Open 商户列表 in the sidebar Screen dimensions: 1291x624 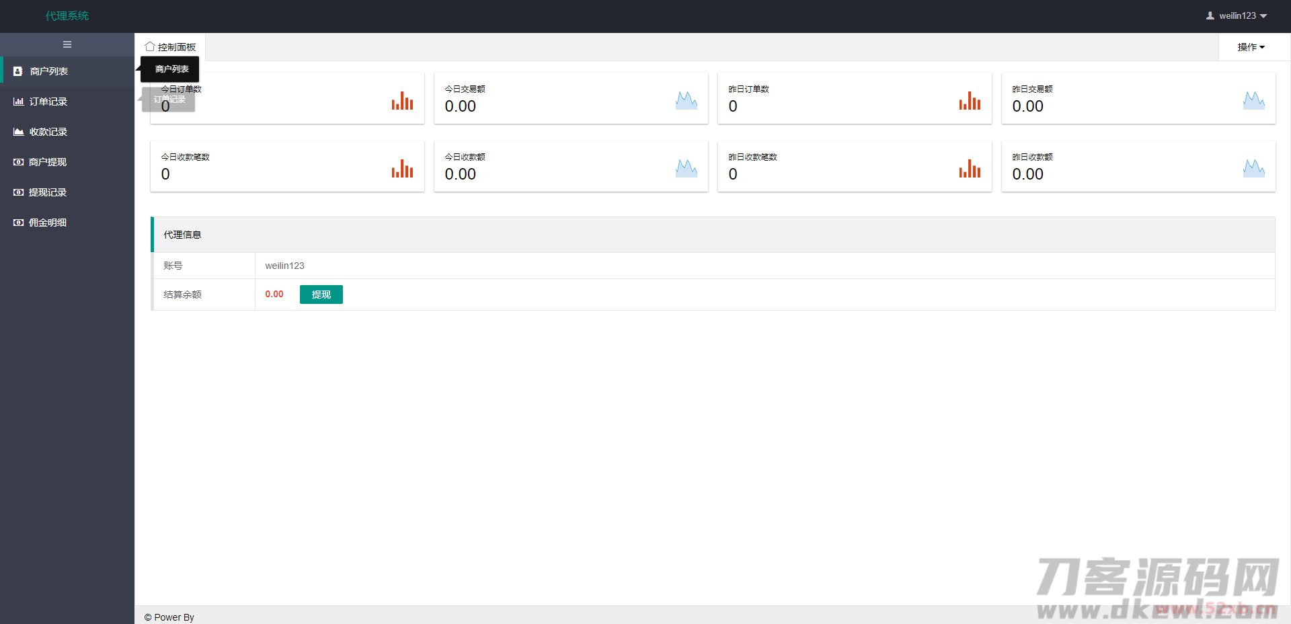coord(48,71)
